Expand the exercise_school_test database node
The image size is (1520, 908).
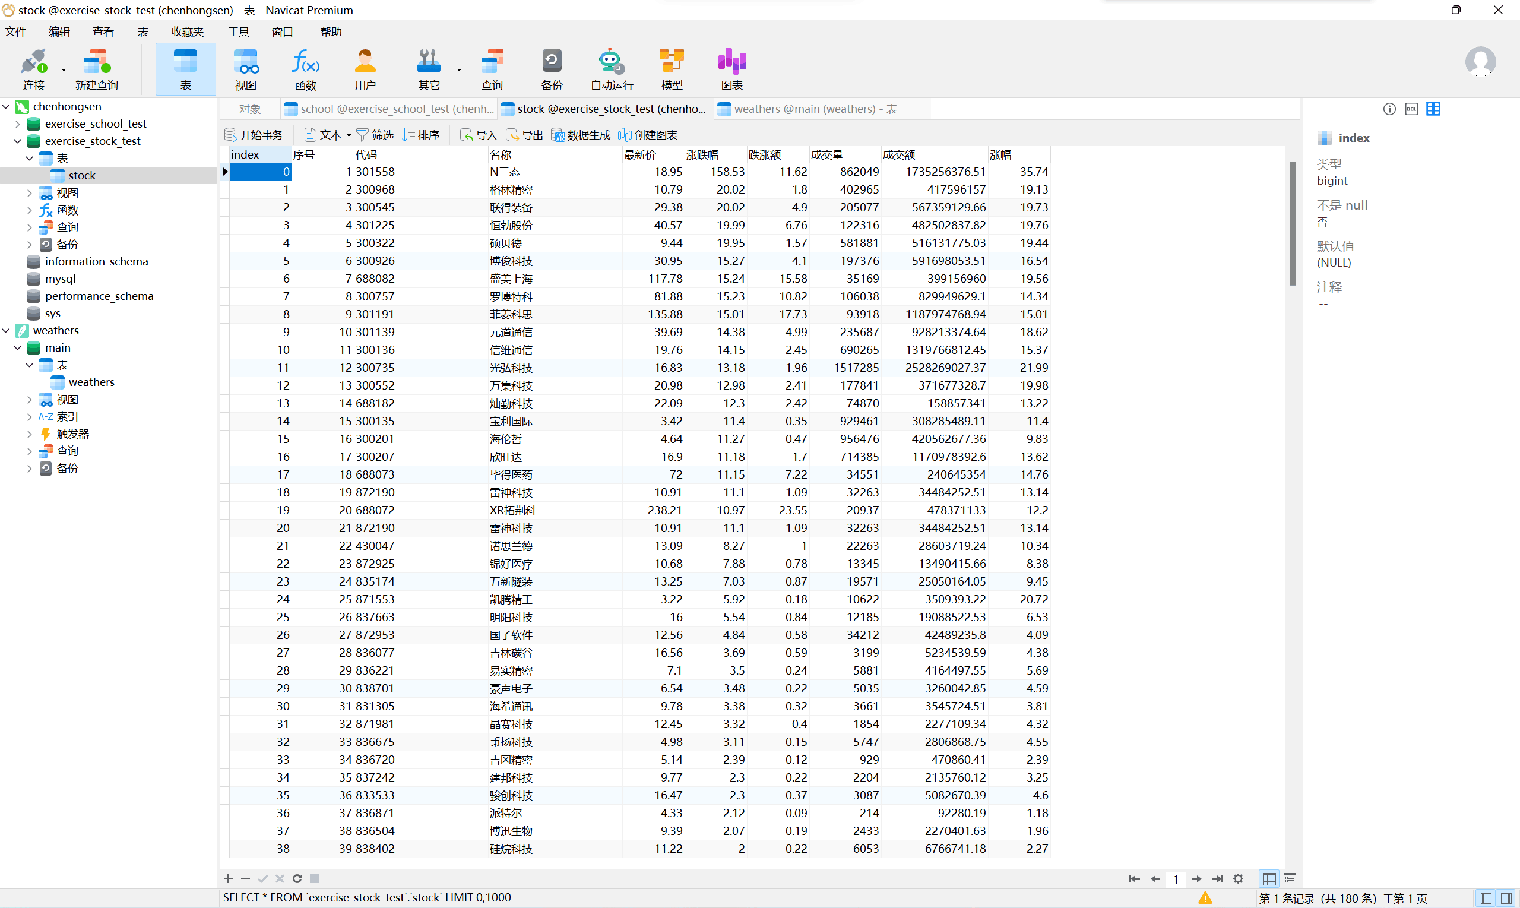pos(17,124)
